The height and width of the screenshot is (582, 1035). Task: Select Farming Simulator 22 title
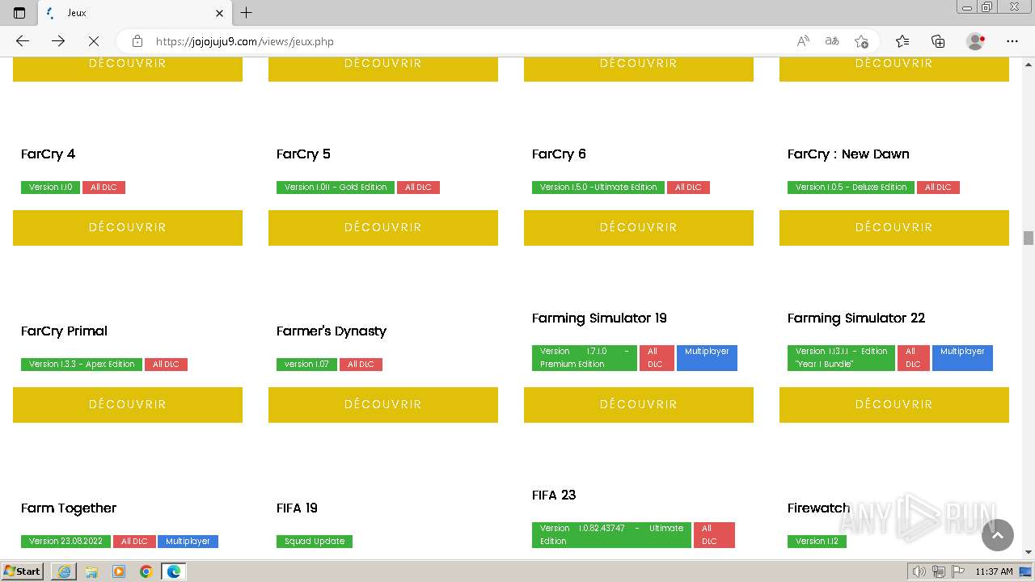pyautogui.click(x=856, y=318)
